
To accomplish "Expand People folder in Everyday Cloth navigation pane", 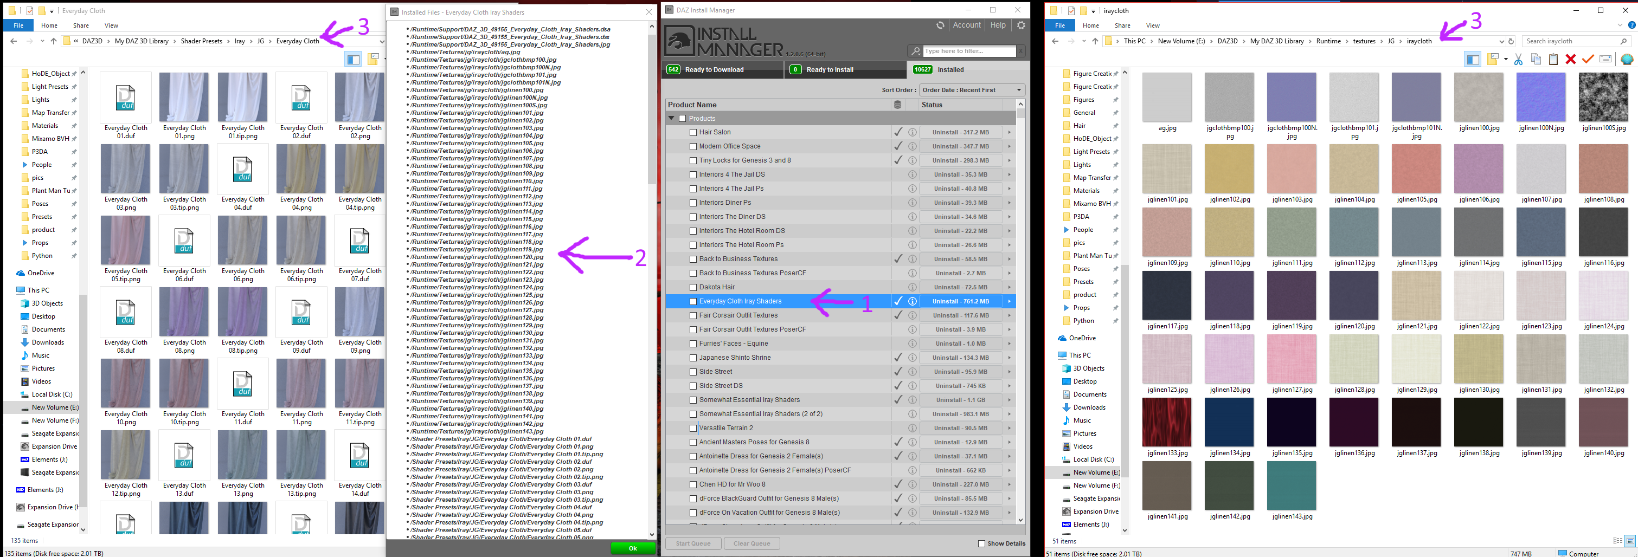I will (25, 165).
